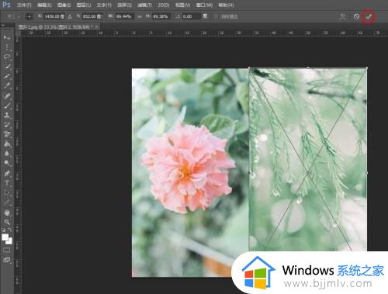Open the Image (图像) menu
The width and height of the screenshot is (388, 294).
pyautogui.click(x=64, y=5)
